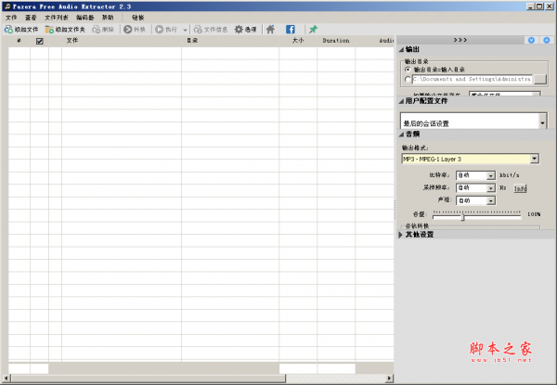Click the 执行 (run) play icon
Image resolution: width=557 pixels, height=385 pixels.
tap(160, 30)
